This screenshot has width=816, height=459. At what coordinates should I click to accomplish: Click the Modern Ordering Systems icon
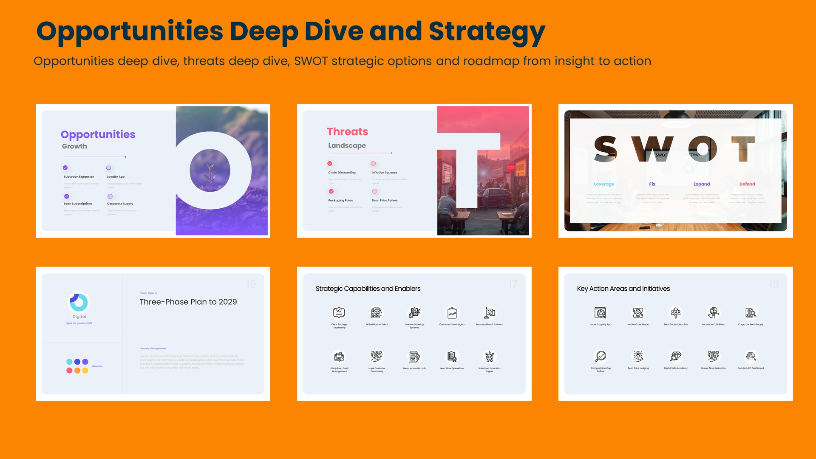[414, 313]
